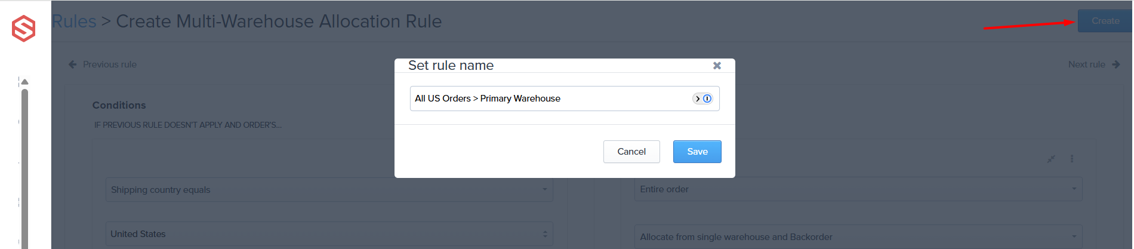Viewport: 1134px width, 249px height.
Task: Click the Previous rule text link
Action: 110,64
